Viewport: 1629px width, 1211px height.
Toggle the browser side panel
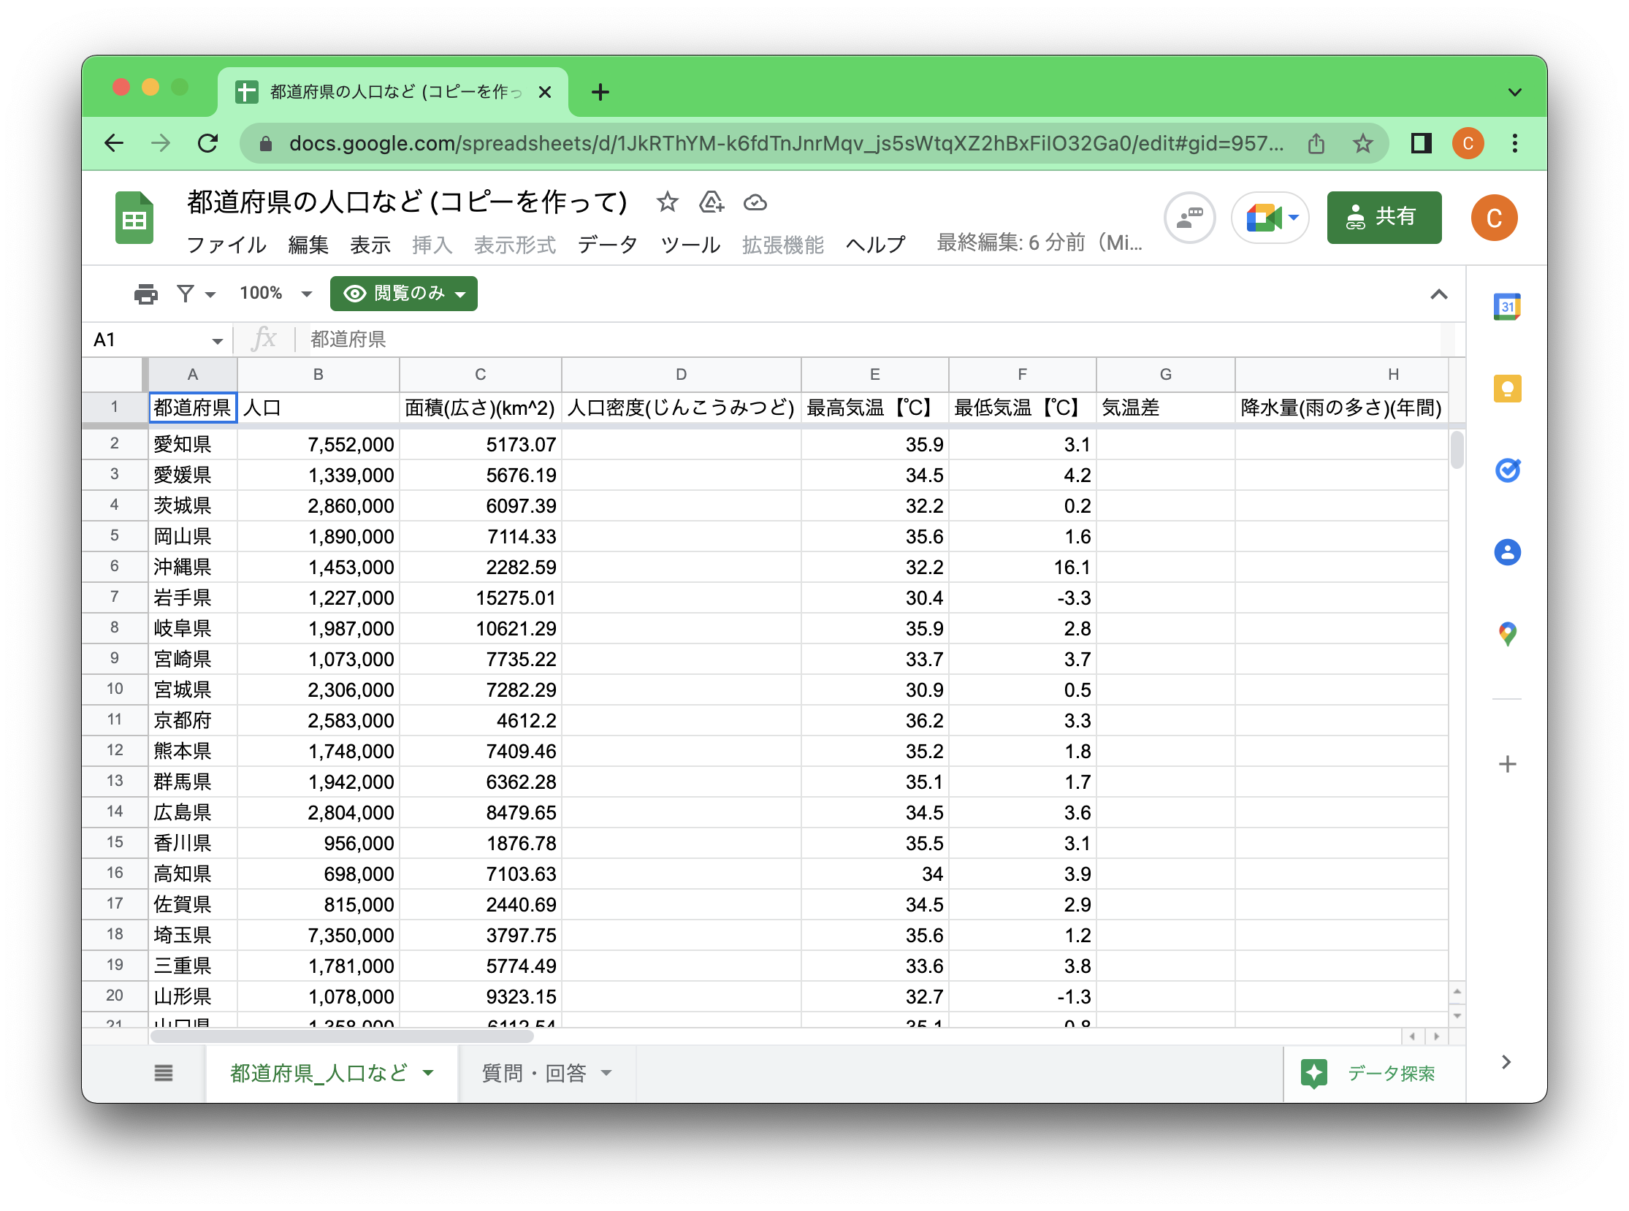coord(1421,143)
